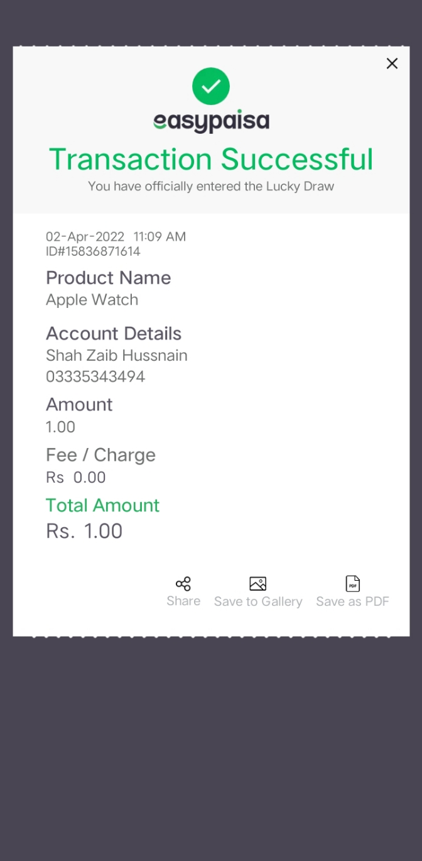Tap the green success checkmark icon

coord(211,87)
